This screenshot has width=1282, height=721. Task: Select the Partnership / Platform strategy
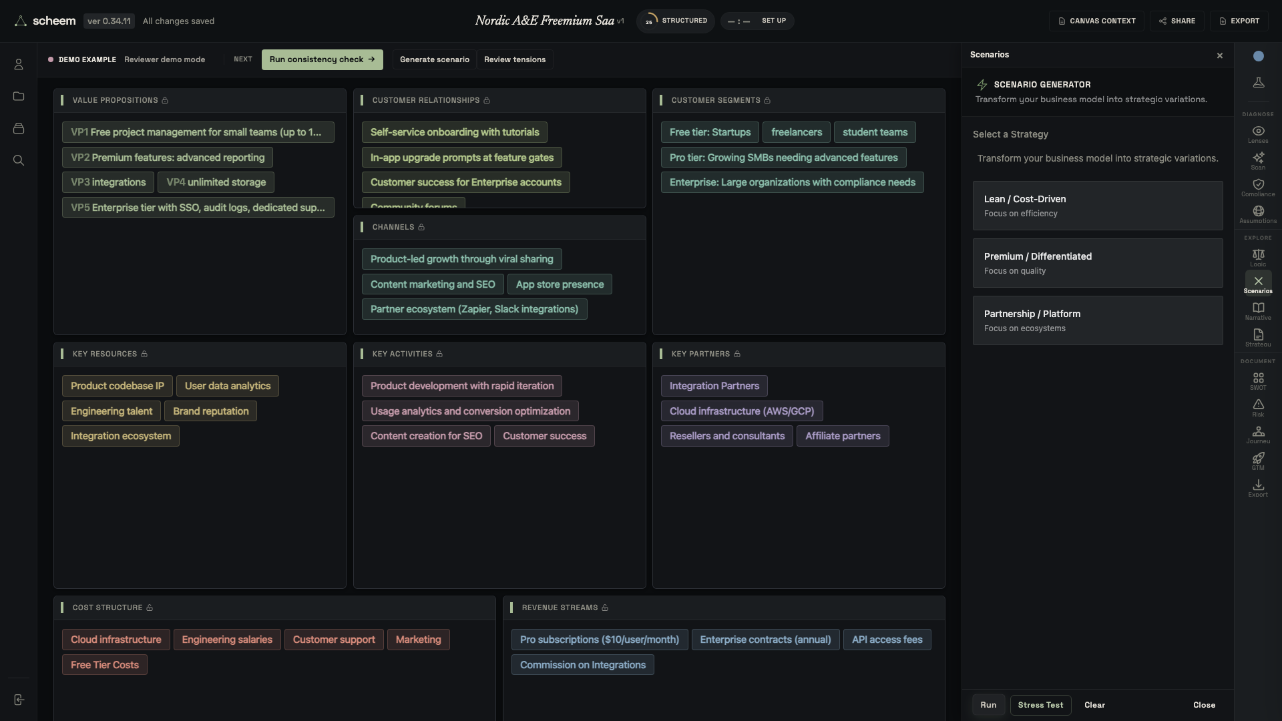pyautogui.click(x=1098, y=320)
